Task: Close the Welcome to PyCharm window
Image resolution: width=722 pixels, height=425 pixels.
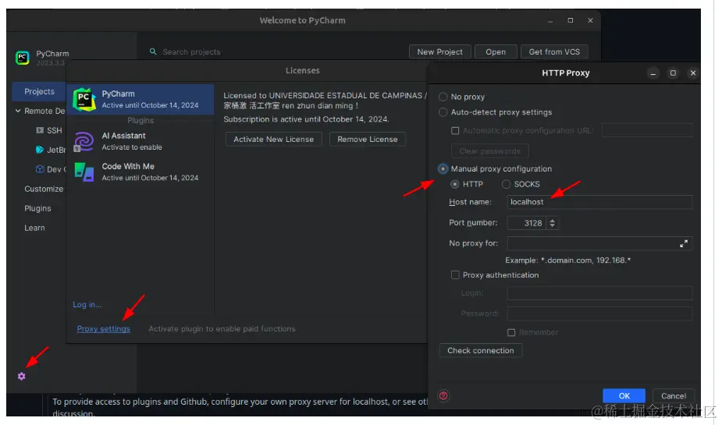Action: (x=590, y=20)
